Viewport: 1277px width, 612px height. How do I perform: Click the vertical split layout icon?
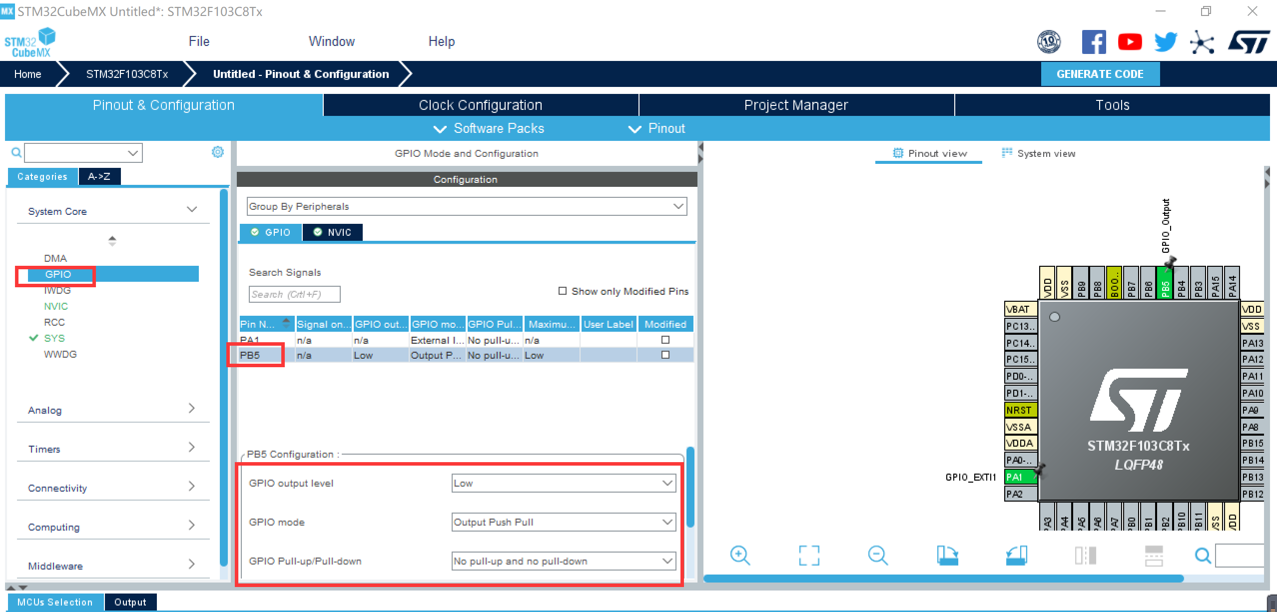1085,556
